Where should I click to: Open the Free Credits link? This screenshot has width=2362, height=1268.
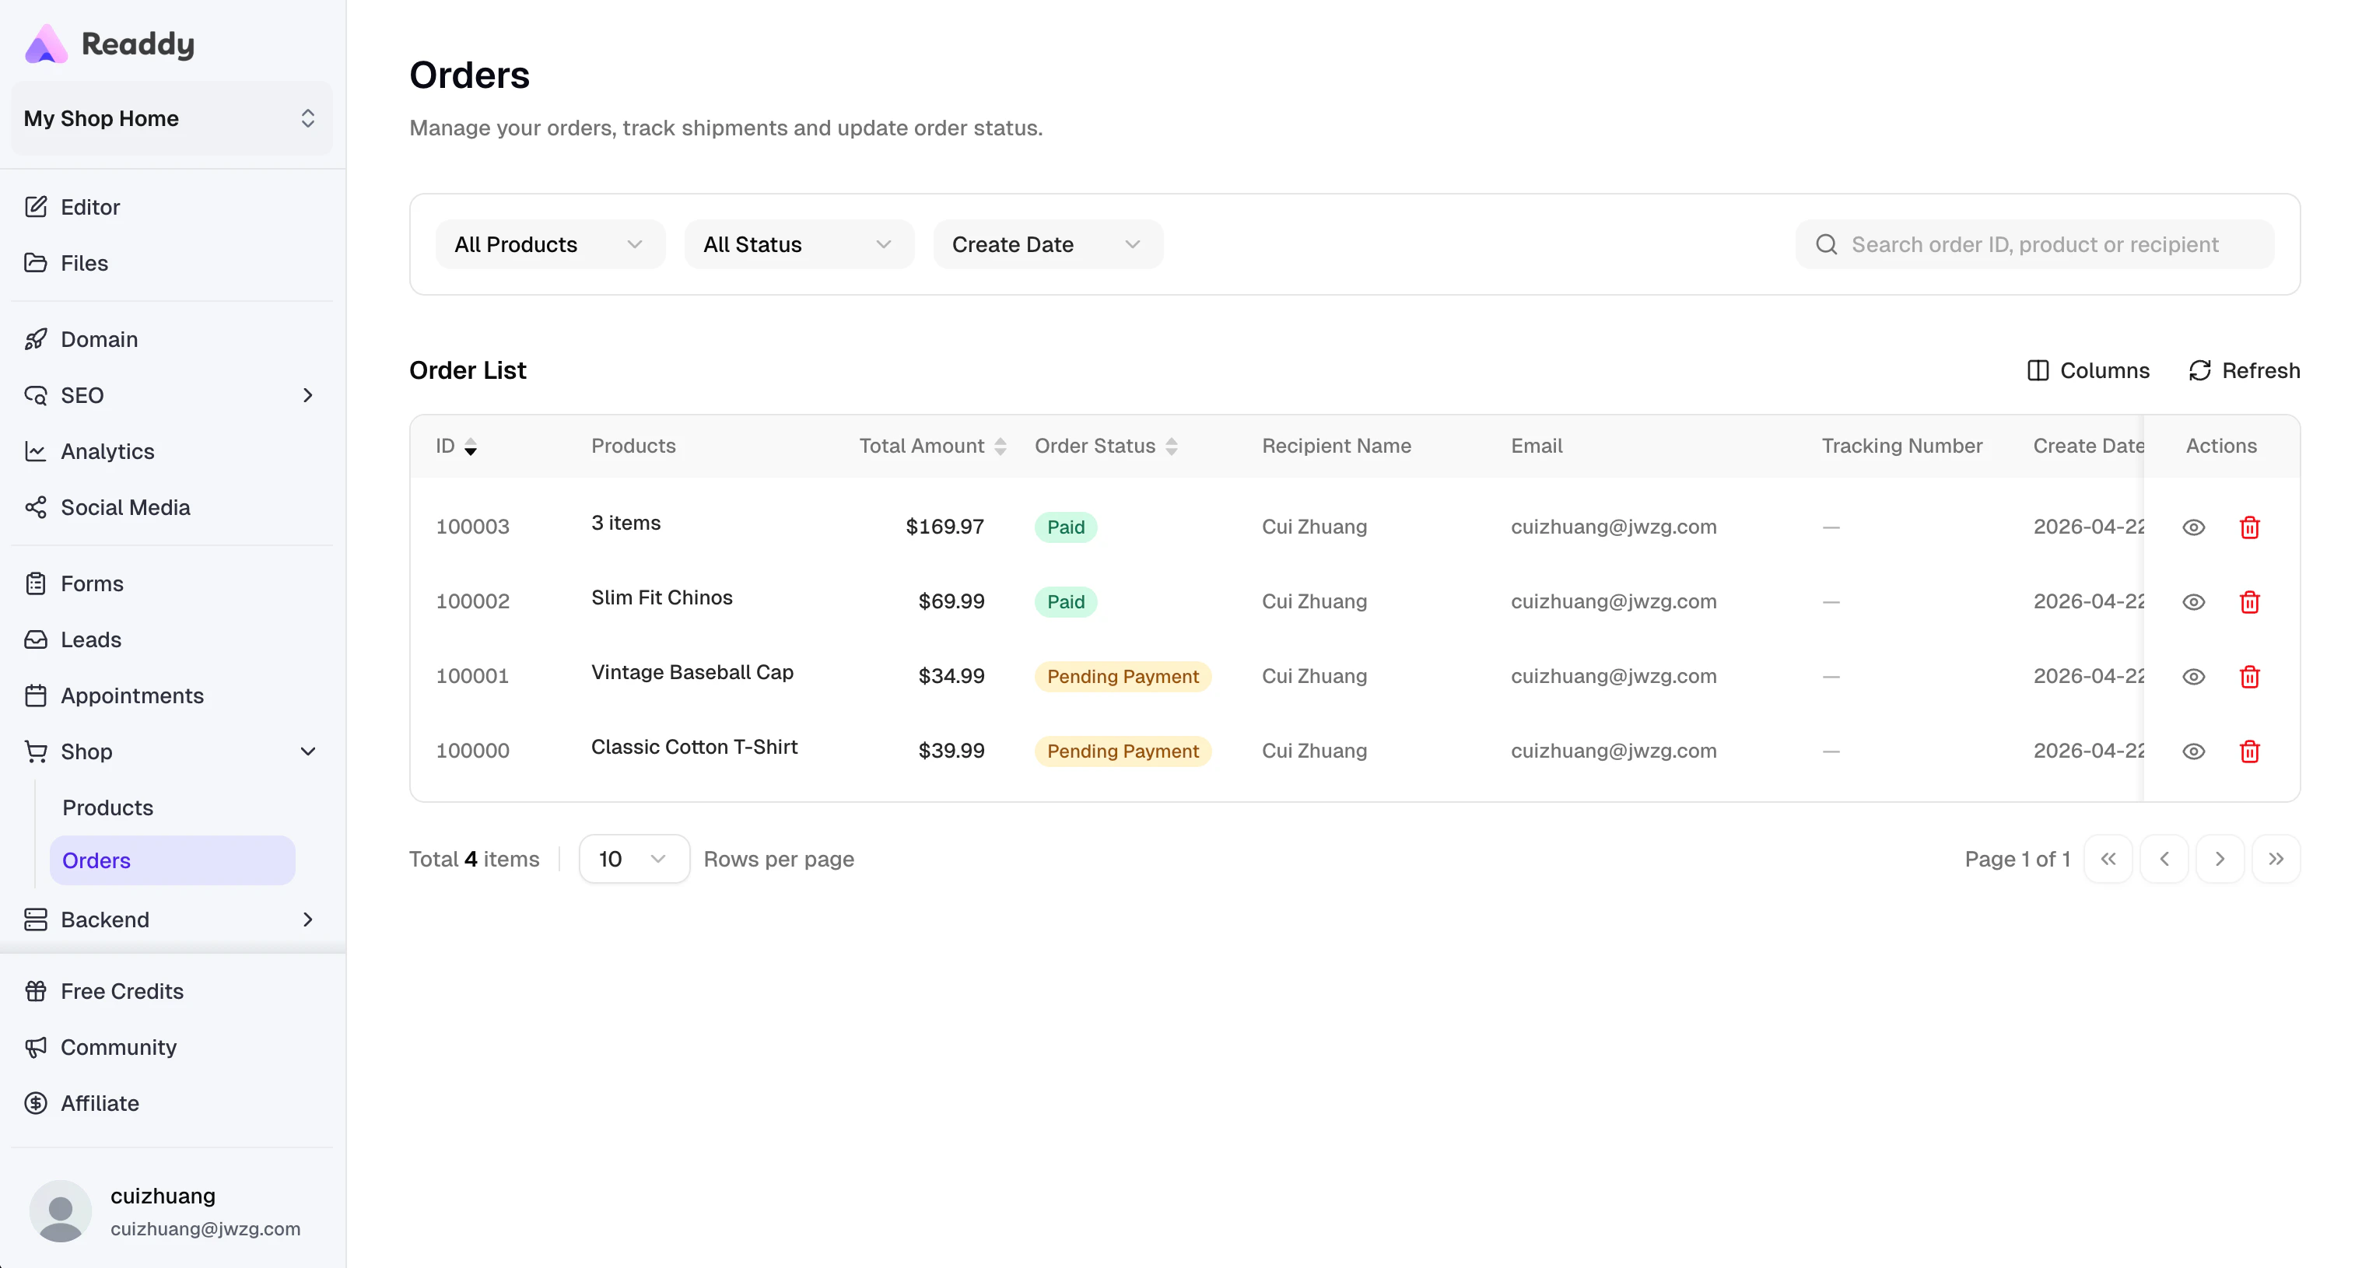(122, 991)
